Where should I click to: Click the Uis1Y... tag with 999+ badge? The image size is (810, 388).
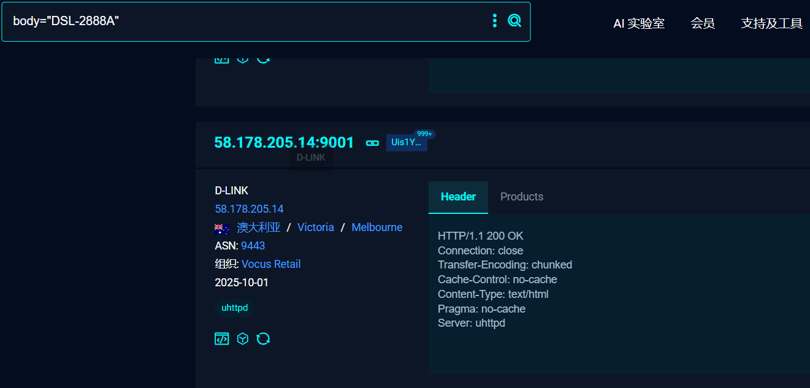coord(407,143)
